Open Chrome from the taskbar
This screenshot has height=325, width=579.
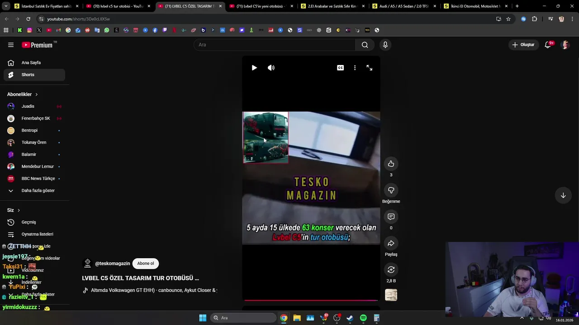pos(284,318)
